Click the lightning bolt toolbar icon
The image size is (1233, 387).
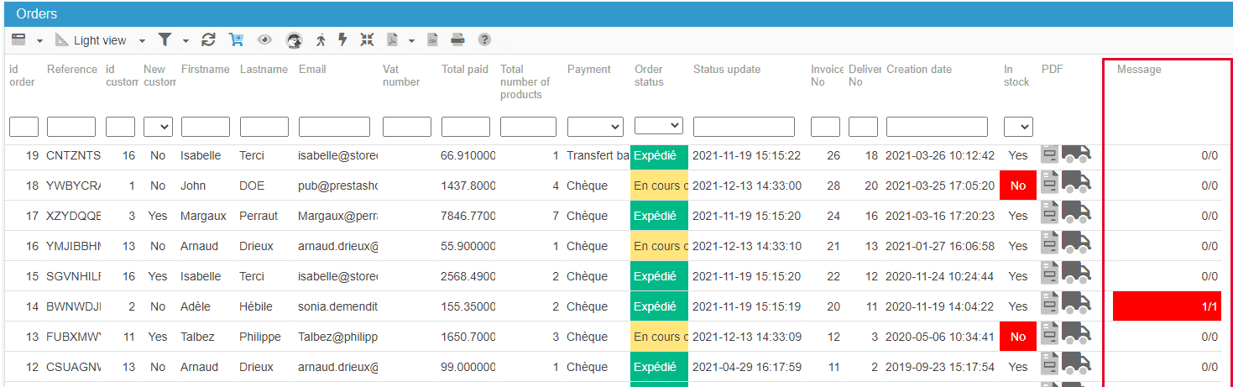(342, 40)
